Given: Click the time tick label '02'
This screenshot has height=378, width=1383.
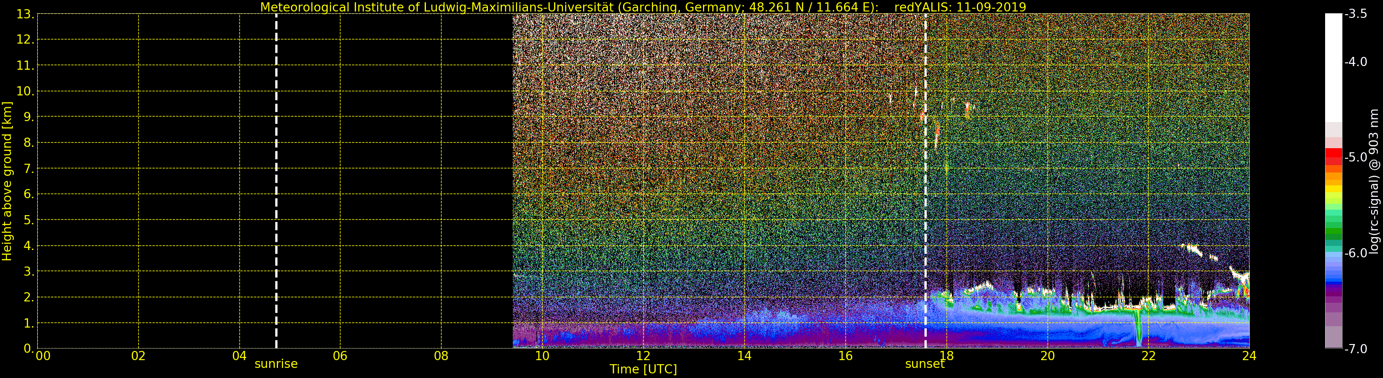Looking at the screenshot, I should (x=138, y=356).
